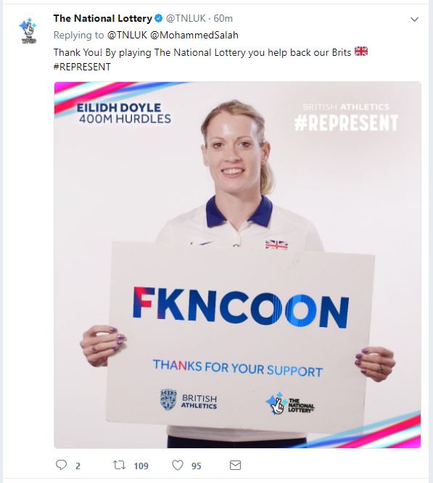Retweet using the arrows icon
Screen dimensions: 433x483
119,465
